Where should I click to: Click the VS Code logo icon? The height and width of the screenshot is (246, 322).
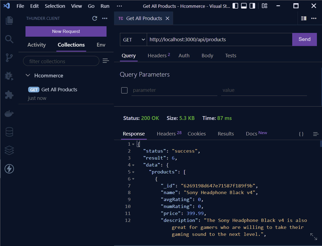7,6
